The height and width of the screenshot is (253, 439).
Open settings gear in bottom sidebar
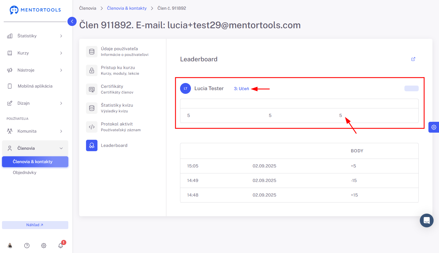(44, 246)
